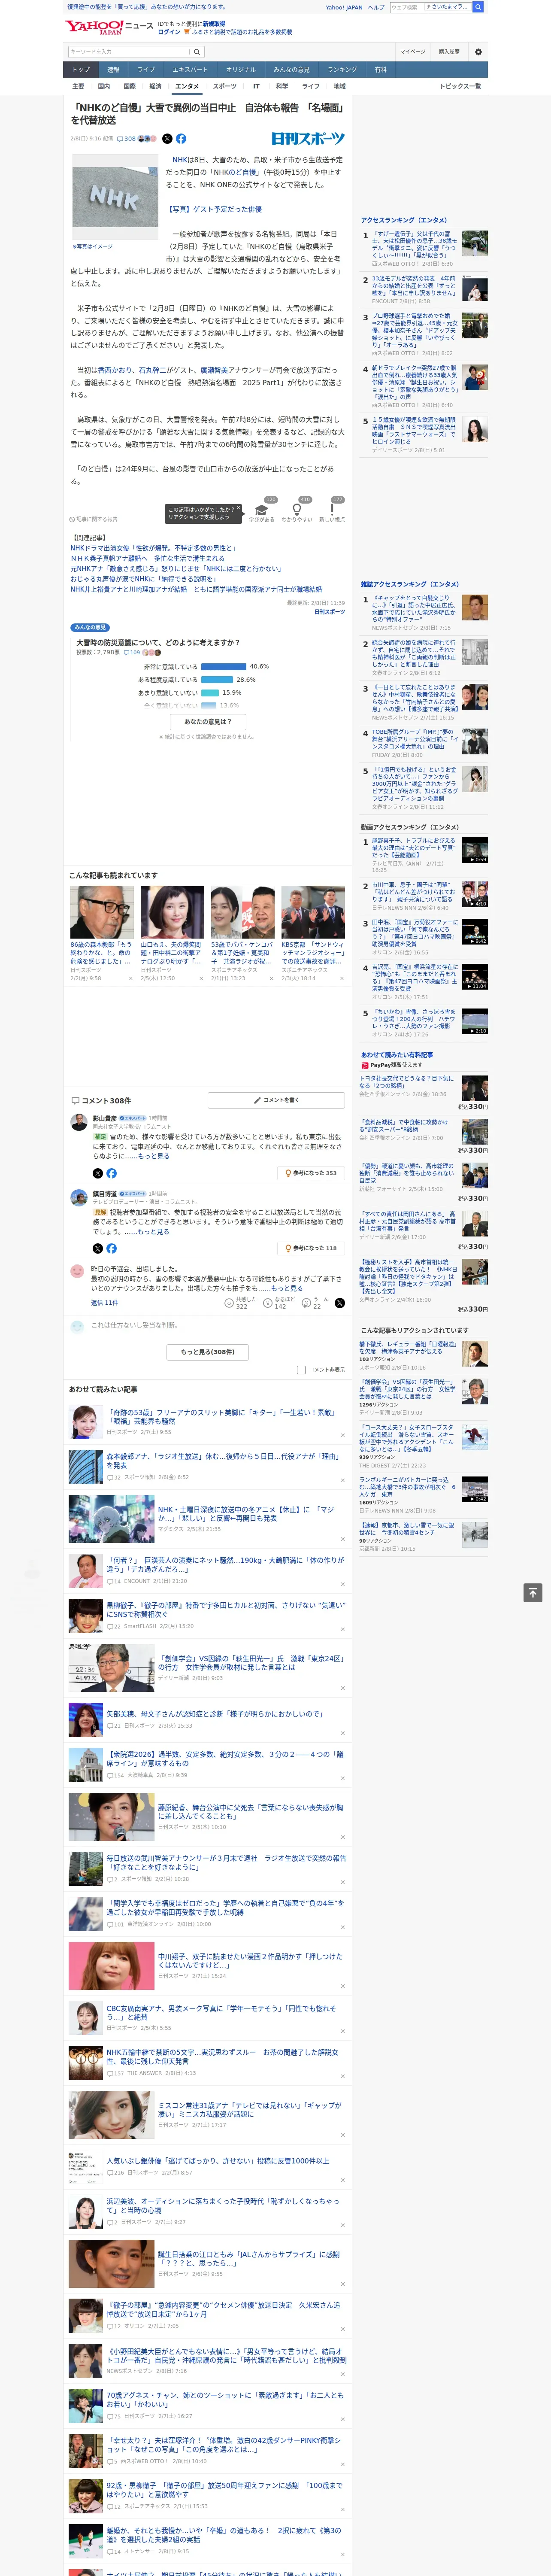The height and width of the screenshot is (2576, 551).
Task: Select the スポーツ category
Action: pyautogui.click(x=224, y=86)
